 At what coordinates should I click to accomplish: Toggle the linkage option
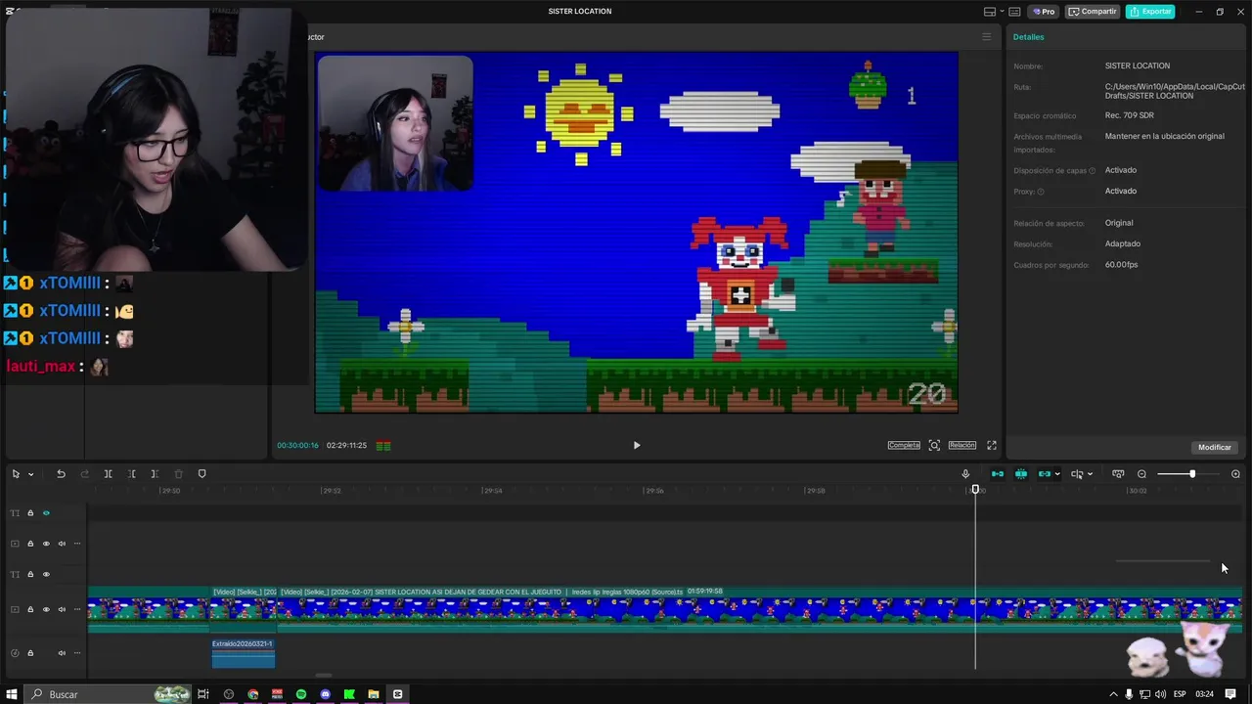pyautogui.click(x=1045, y=474)
